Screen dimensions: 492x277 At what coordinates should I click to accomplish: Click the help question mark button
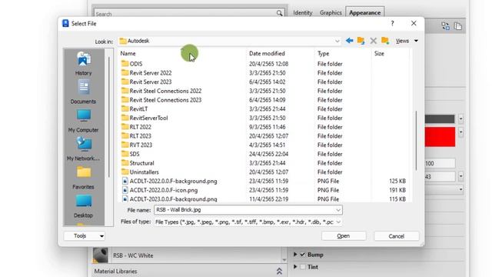click(x=392, y=23)
